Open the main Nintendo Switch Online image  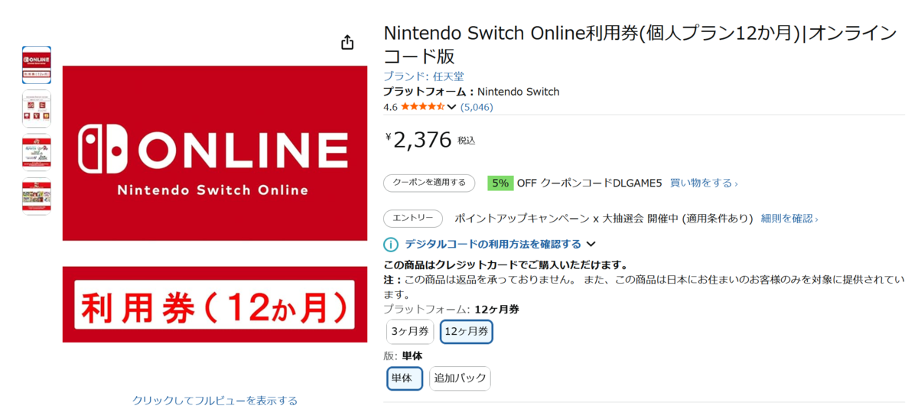(x=214, y=203)
